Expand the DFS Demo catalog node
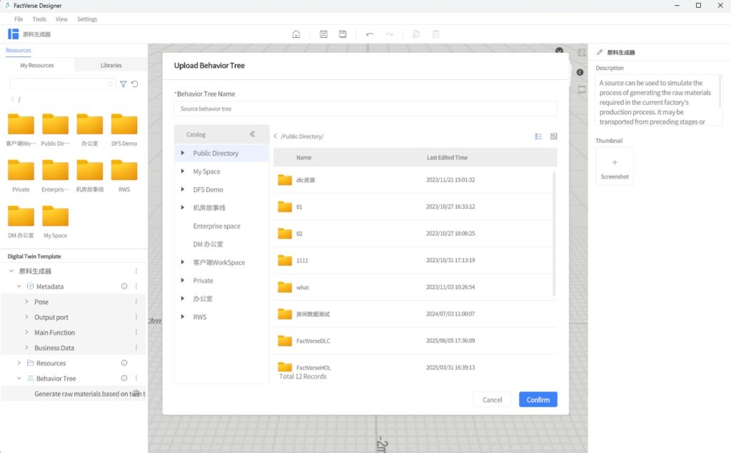This screenshot has height=453, width=731. click(x=183, y=189)
